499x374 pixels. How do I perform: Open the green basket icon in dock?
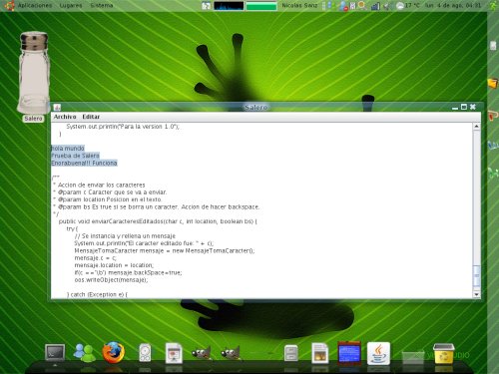[413, 357]
